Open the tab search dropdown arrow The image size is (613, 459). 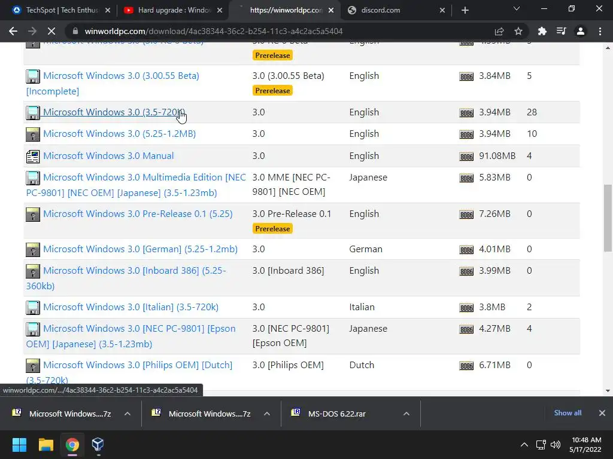[517, 8]
